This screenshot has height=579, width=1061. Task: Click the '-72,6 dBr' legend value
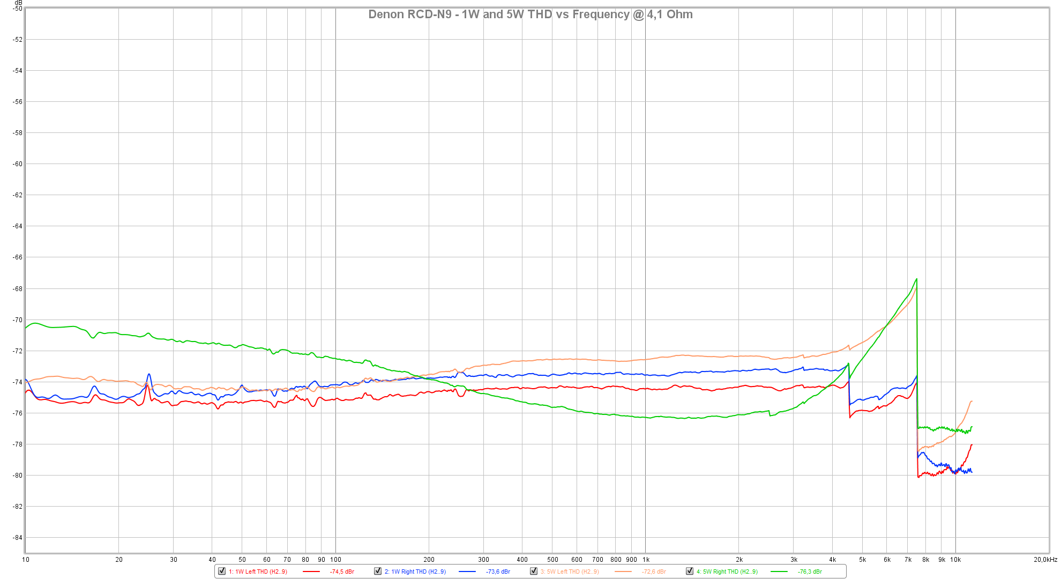point(654,571)
